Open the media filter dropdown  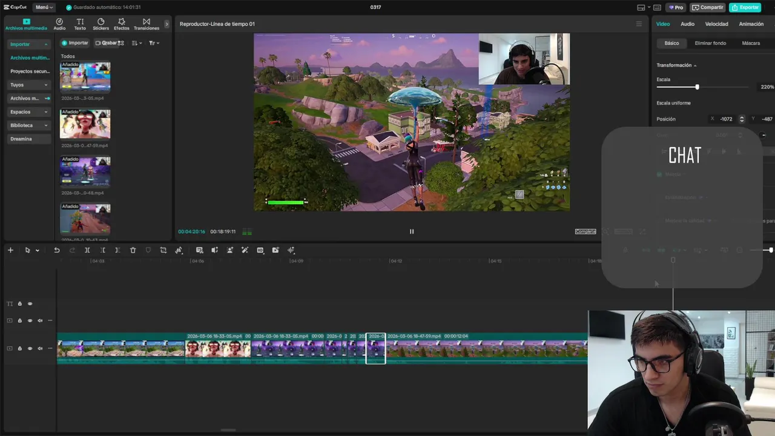tap(154, 43)
